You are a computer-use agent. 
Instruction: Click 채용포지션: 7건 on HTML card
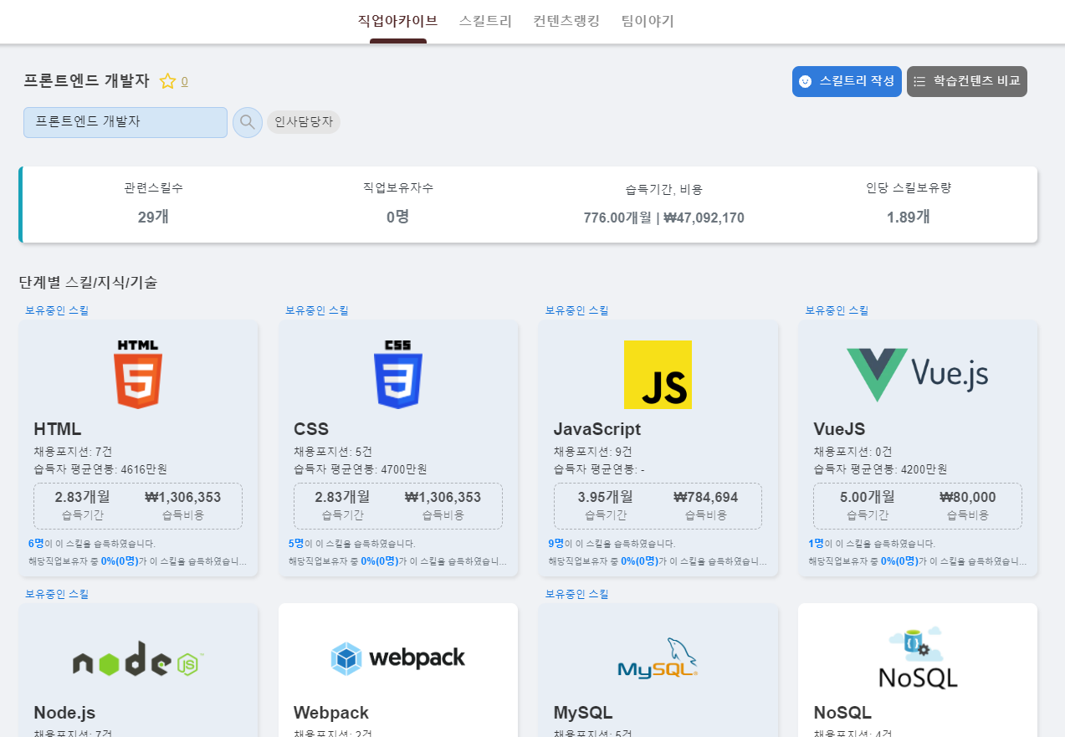coord(73,452)
